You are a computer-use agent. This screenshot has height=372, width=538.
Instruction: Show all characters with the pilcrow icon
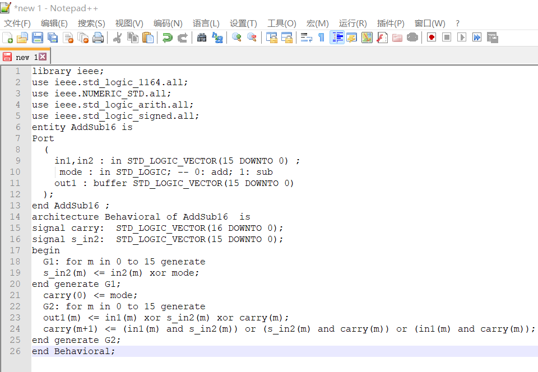pyautogui.click(x=322, y=38)
